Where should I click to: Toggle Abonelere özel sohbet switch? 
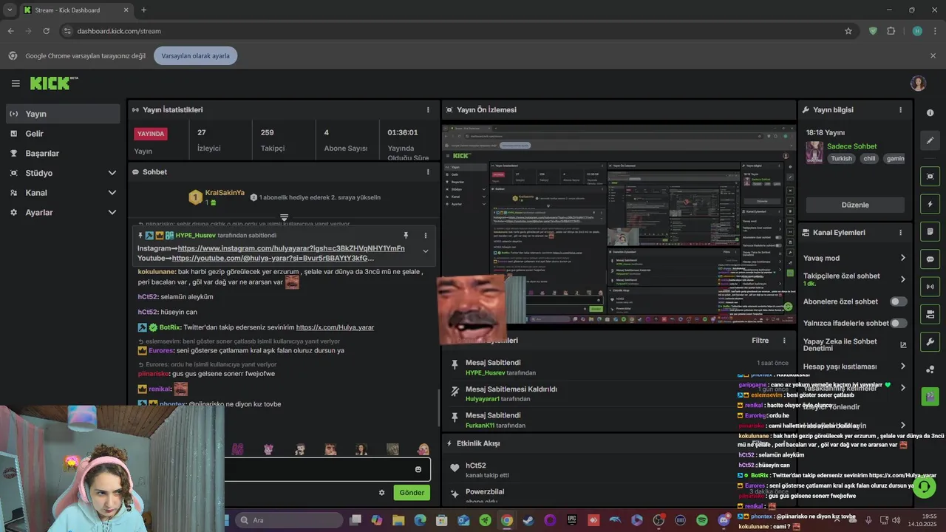coord(898,301)
